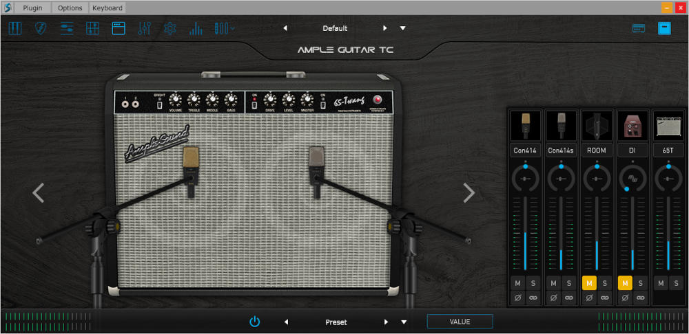Open the grid mixer FX panel icon

[93, 28]
